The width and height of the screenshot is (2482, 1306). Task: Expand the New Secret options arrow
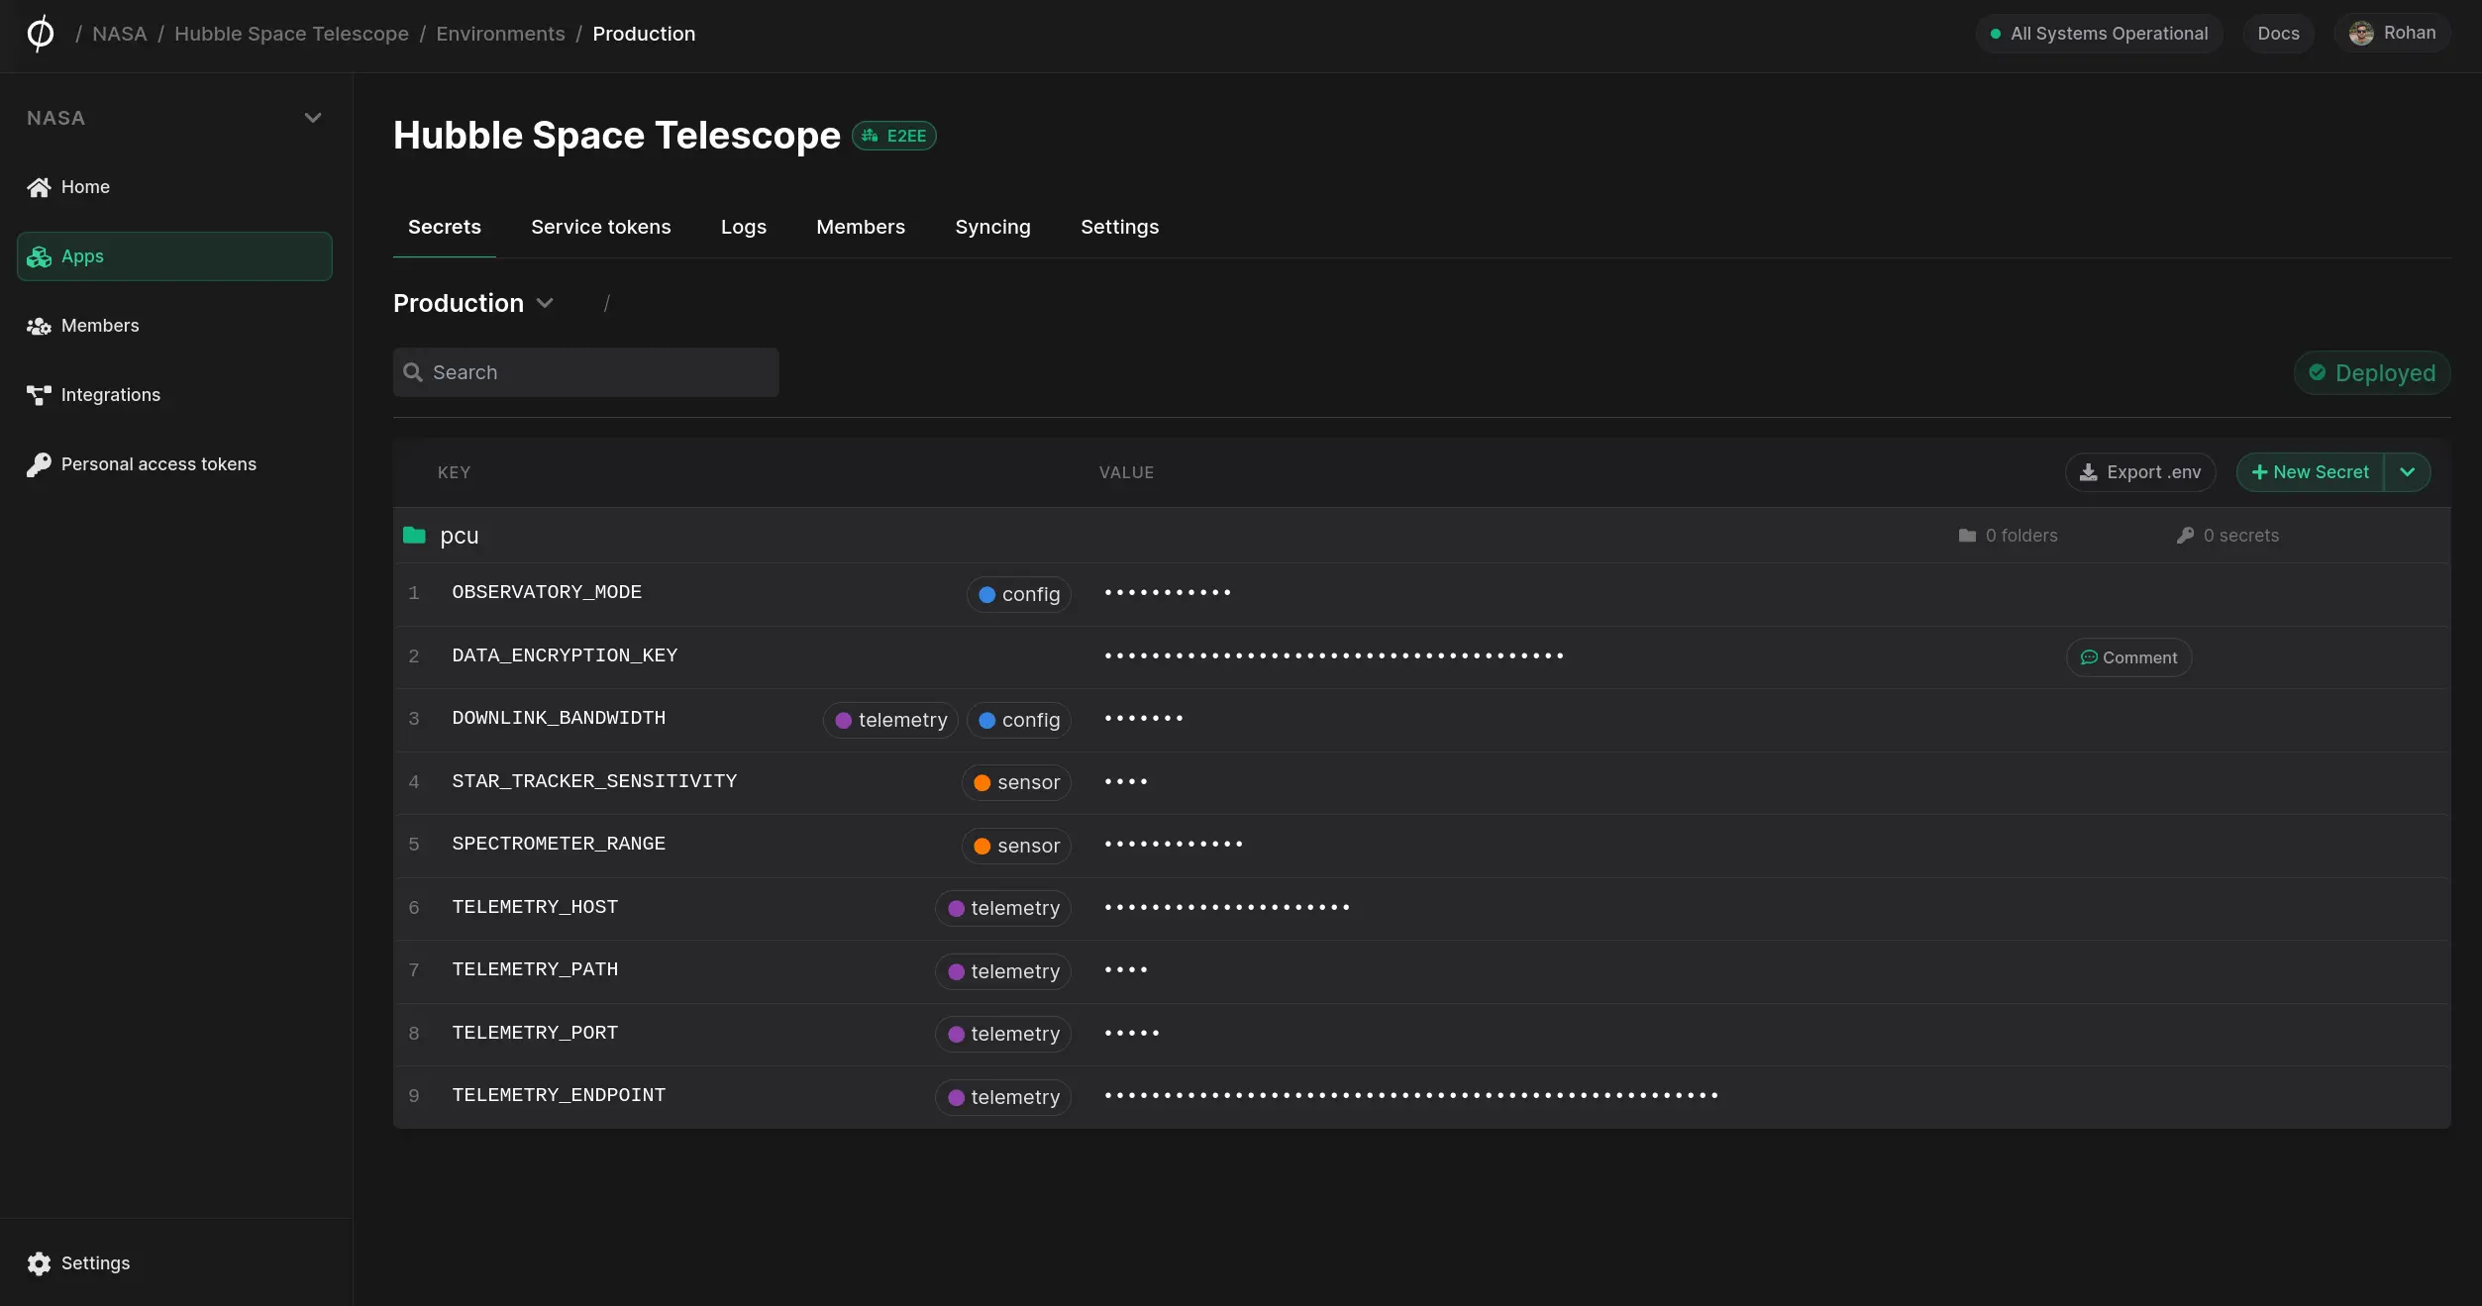(2408, 472)
